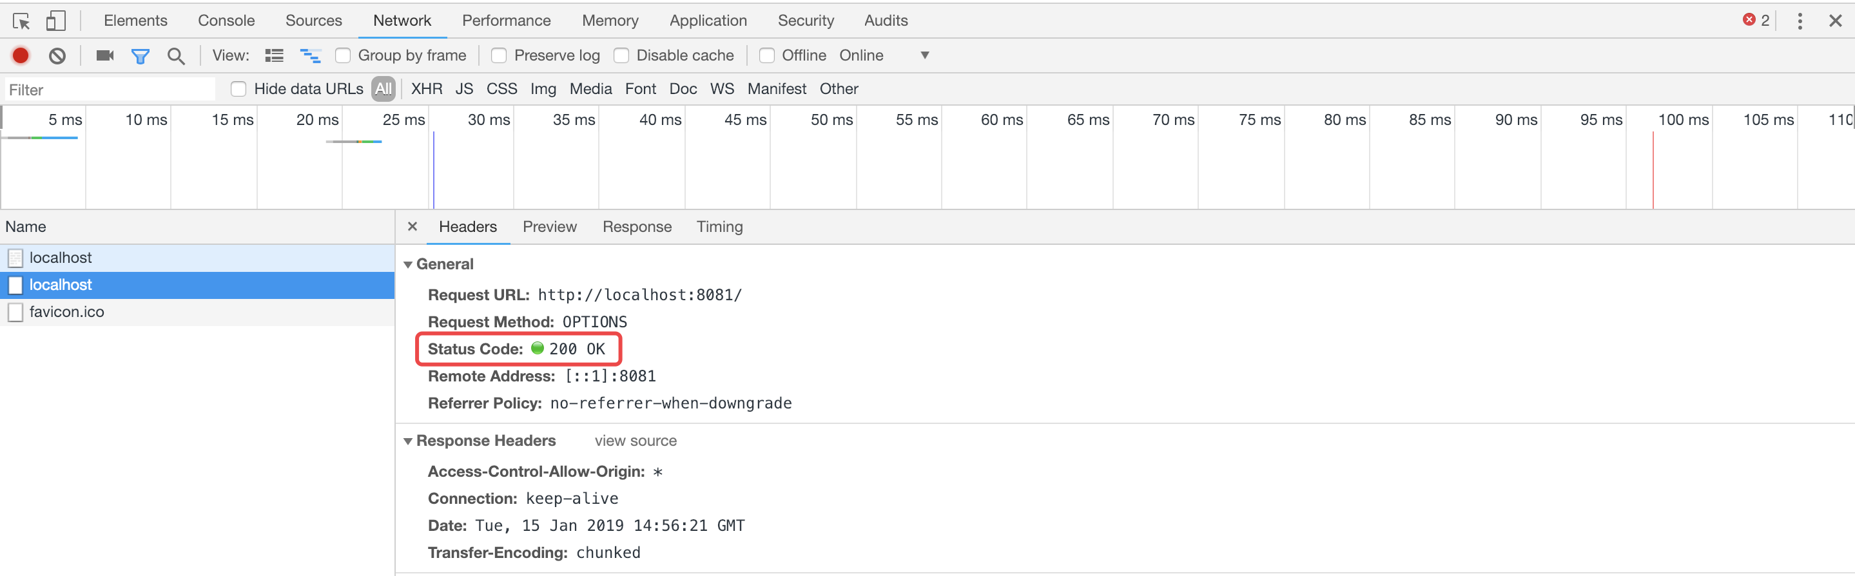Clear the network log
The width and height of the screenshot is (1855, 576).
click(x=57, y=55)
